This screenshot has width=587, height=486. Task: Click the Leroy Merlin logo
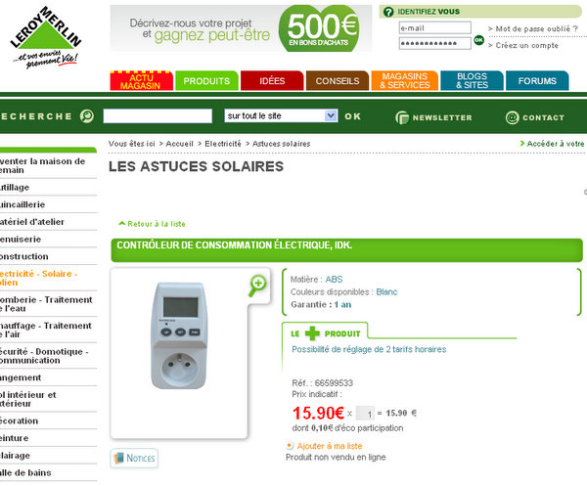pyautogui.click(x=45, y=37)
